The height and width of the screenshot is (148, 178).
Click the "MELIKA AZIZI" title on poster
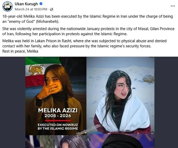tap(58, 110)
